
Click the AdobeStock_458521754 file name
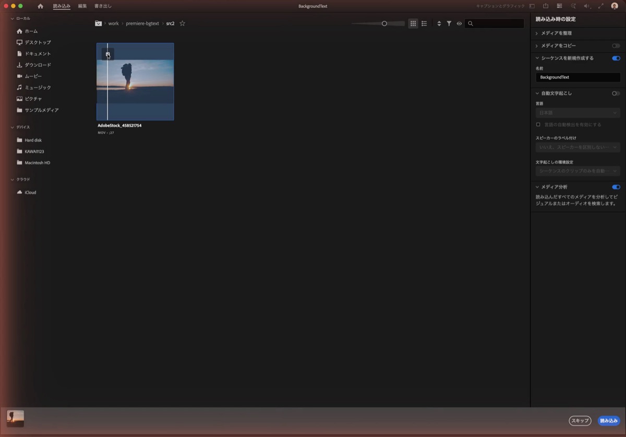tap(119, 126)
